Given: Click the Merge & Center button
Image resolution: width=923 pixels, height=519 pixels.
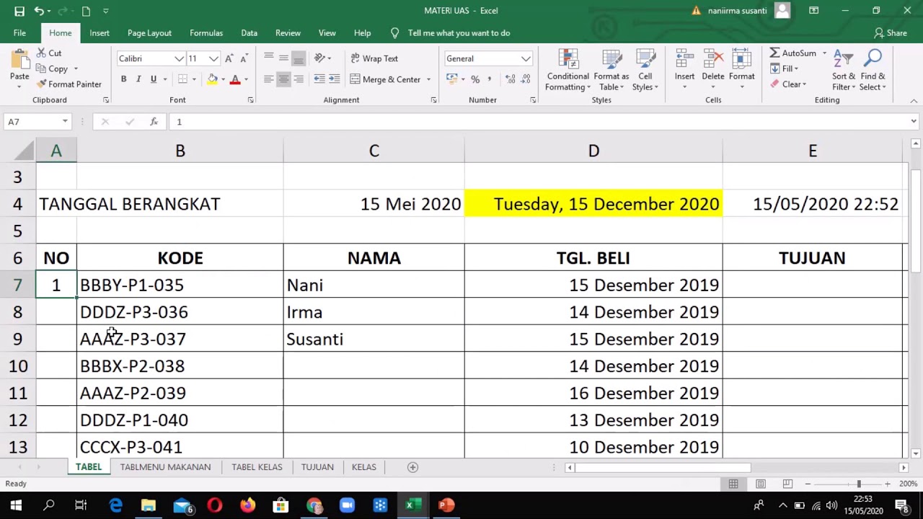Looking at the screenshot, I should [x=385, y=79].
